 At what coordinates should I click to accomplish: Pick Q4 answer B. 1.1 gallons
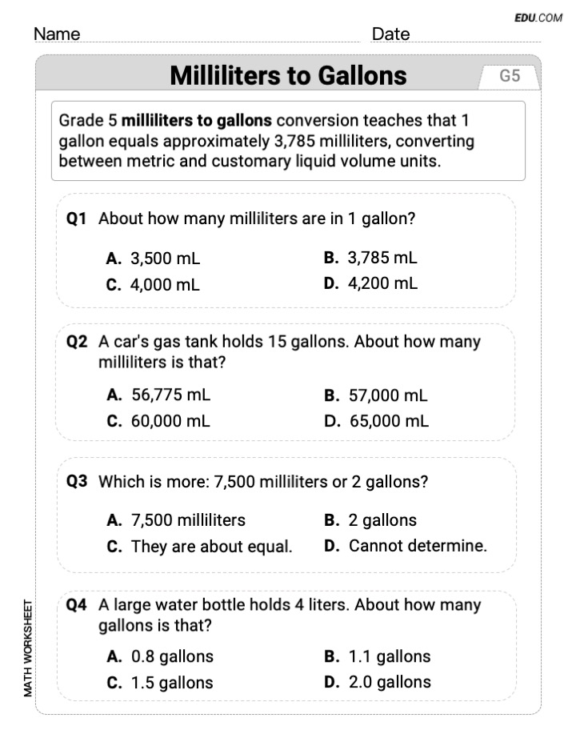point(377,656)
